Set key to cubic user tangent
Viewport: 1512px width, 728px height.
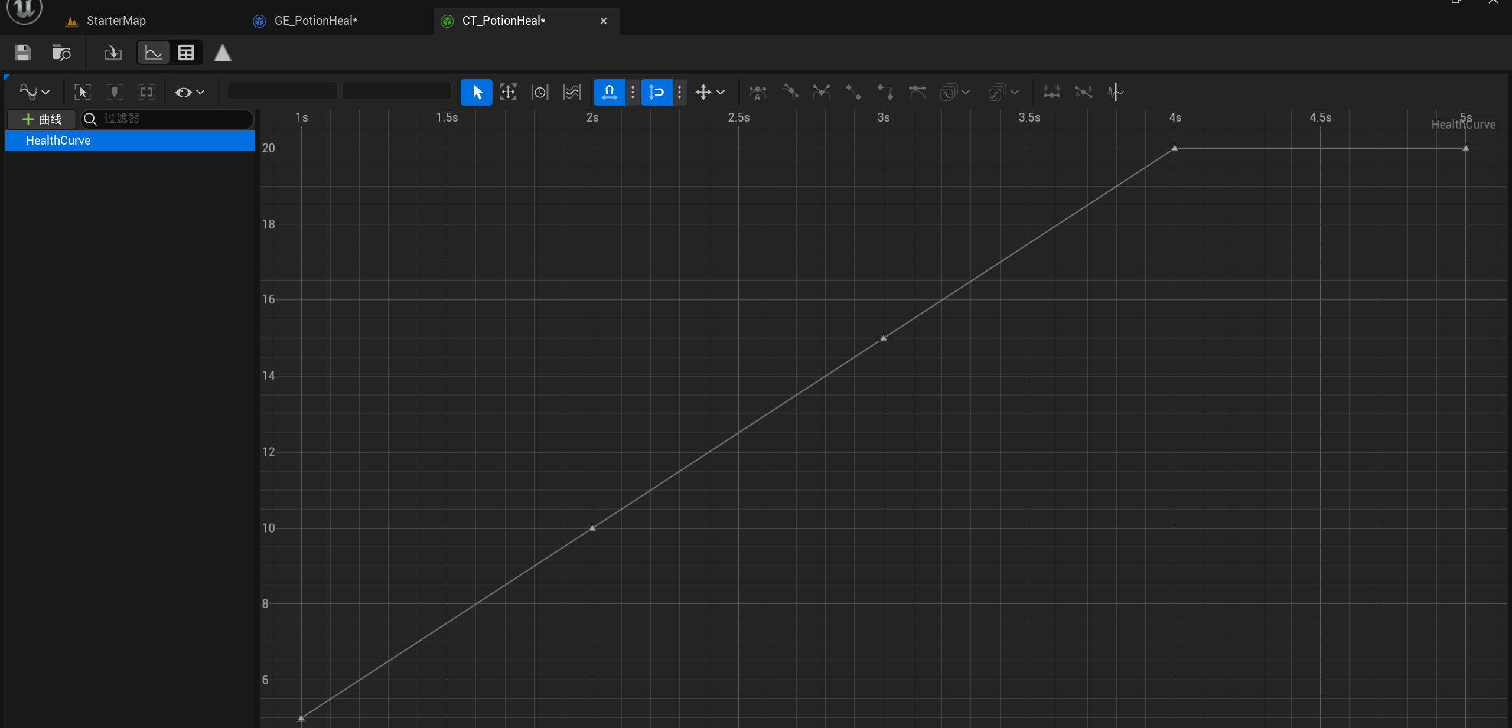click(790, 92)
